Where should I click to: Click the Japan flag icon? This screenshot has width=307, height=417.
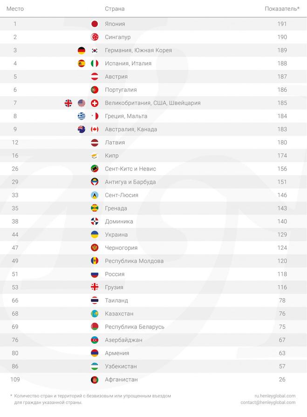click(95, 24)
